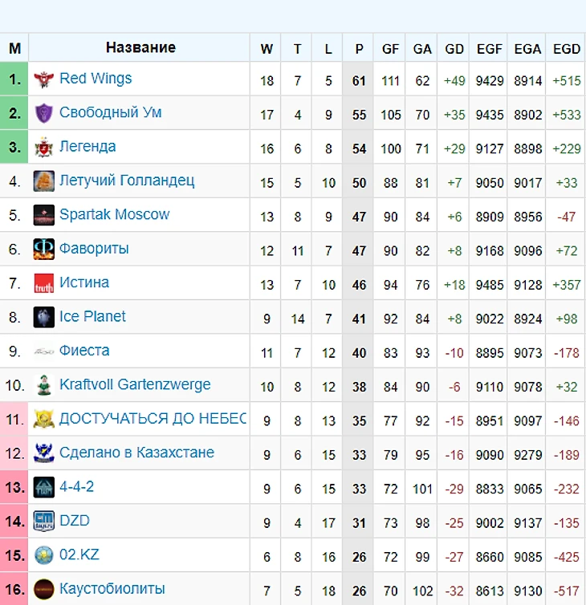
Task: Click the Свободный Ум purple shield logo
Action: [x=43, y=113]
